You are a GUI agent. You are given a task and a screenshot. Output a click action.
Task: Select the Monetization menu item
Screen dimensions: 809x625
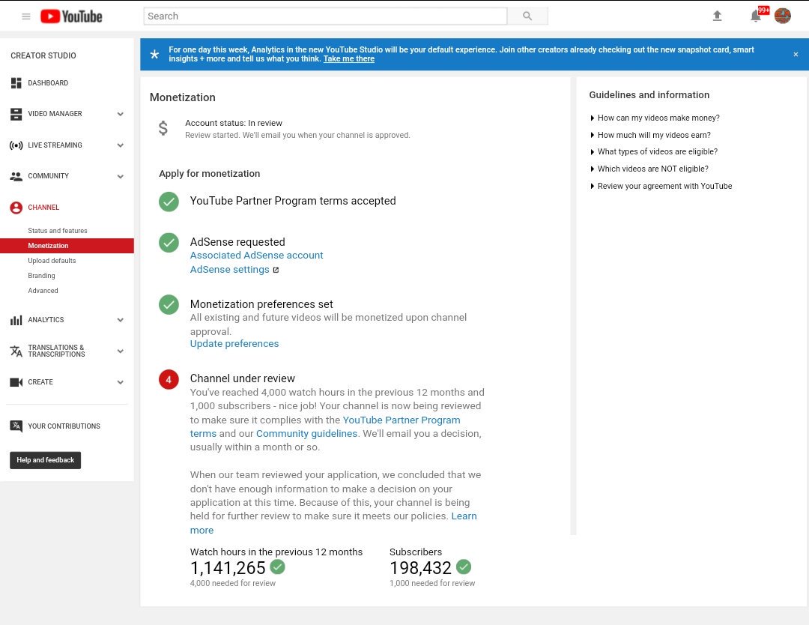coord(67,246)
